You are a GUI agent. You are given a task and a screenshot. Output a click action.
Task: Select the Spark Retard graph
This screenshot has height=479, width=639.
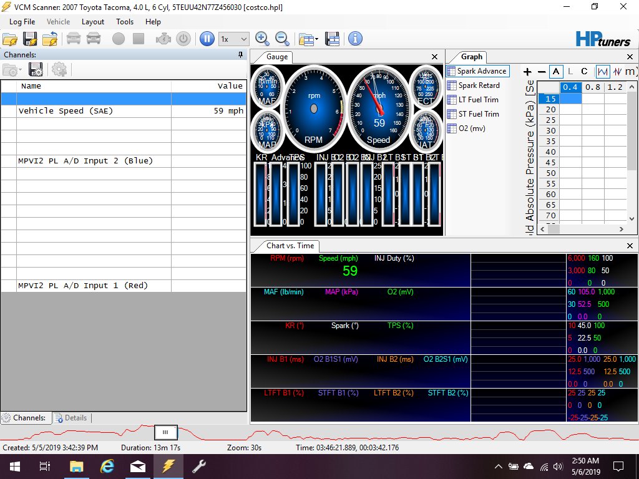click(474, 85)
